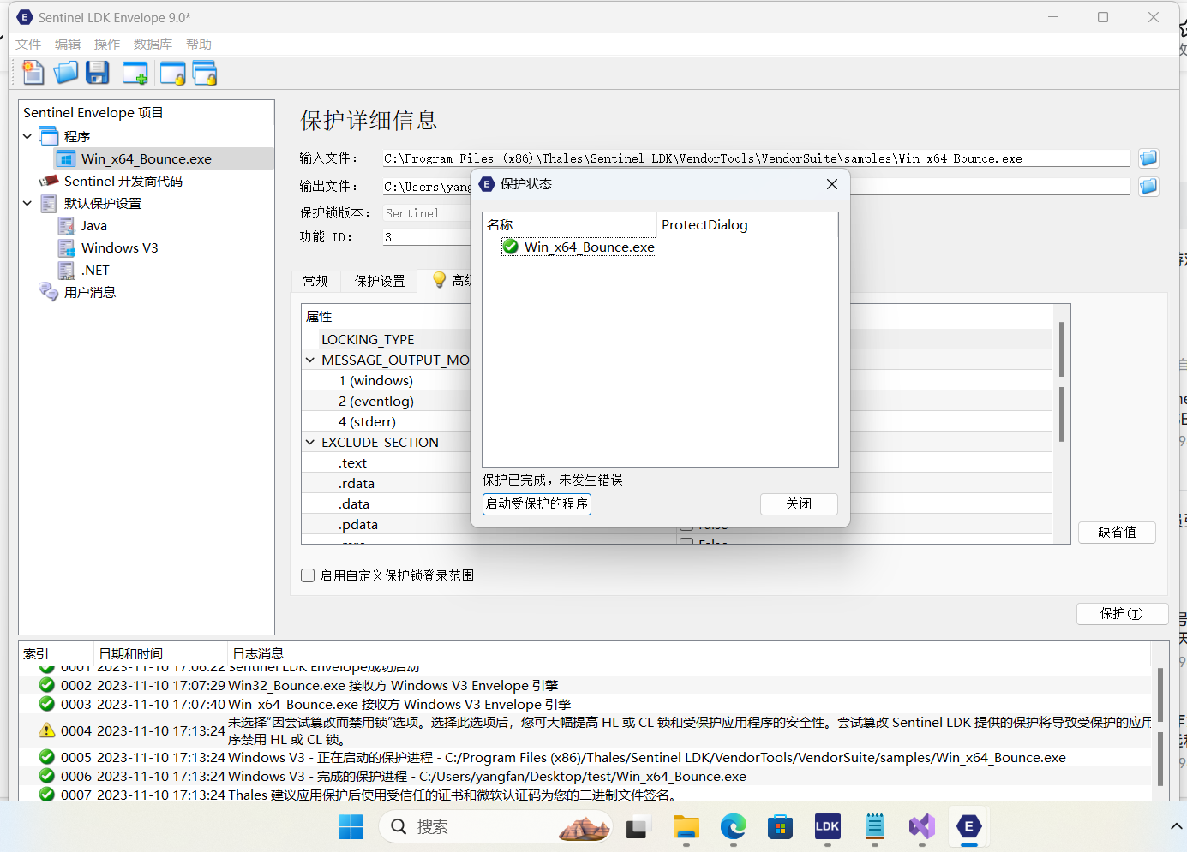Image resolution: width=1187 pixels, height=852 pixels.
Task: Click the browse folder icon for 输出文件
Action: point(1148,186)
